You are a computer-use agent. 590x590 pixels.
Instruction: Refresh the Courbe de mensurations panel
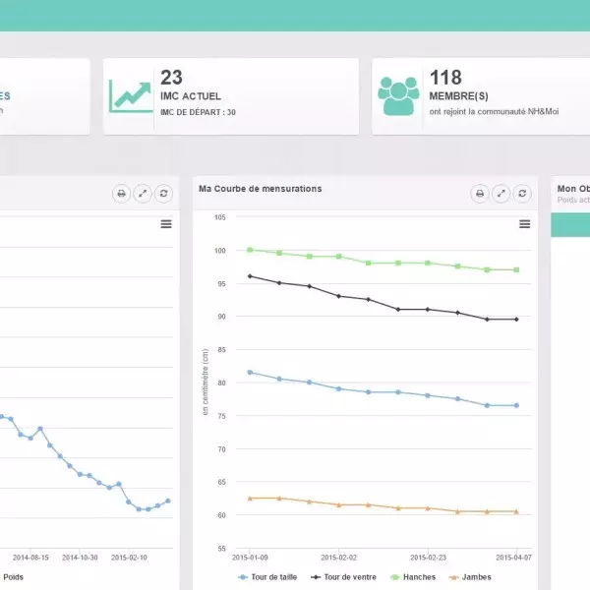[523, 194]
